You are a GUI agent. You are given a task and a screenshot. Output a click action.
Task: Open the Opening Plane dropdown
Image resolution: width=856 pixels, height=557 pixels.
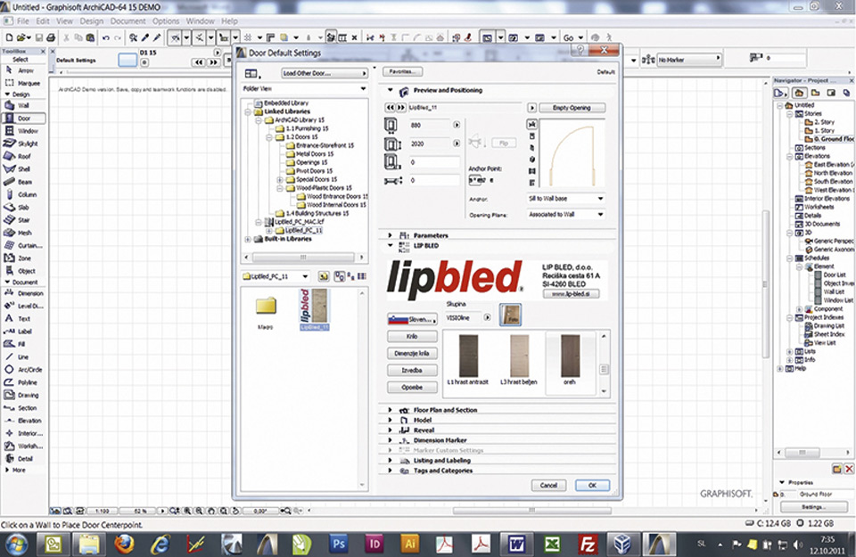pos(565,215)
